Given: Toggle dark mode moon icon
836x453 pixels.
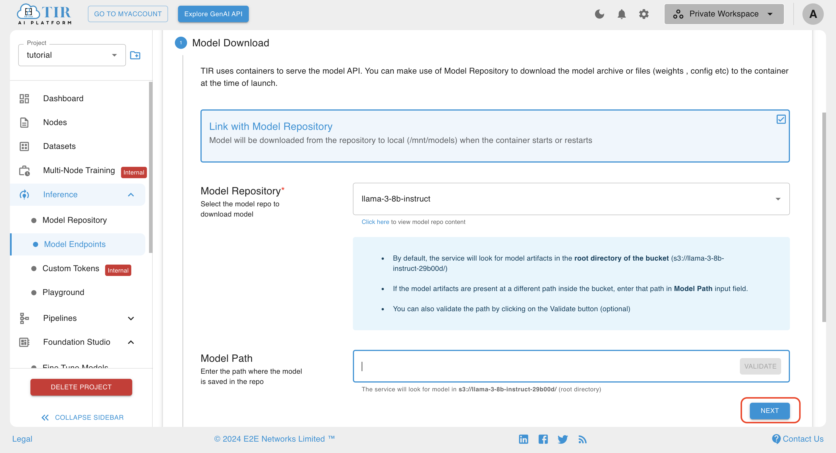Looking at the screenshot, I should point(599,14).
